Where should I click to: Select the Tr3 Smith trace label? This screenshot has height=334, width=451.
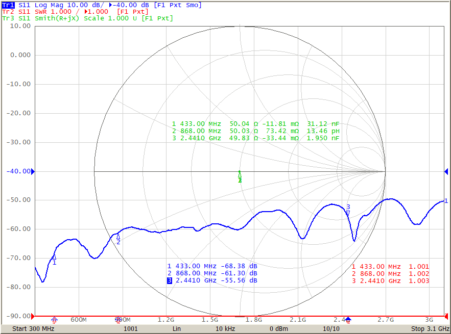click(x=7, y=19)
